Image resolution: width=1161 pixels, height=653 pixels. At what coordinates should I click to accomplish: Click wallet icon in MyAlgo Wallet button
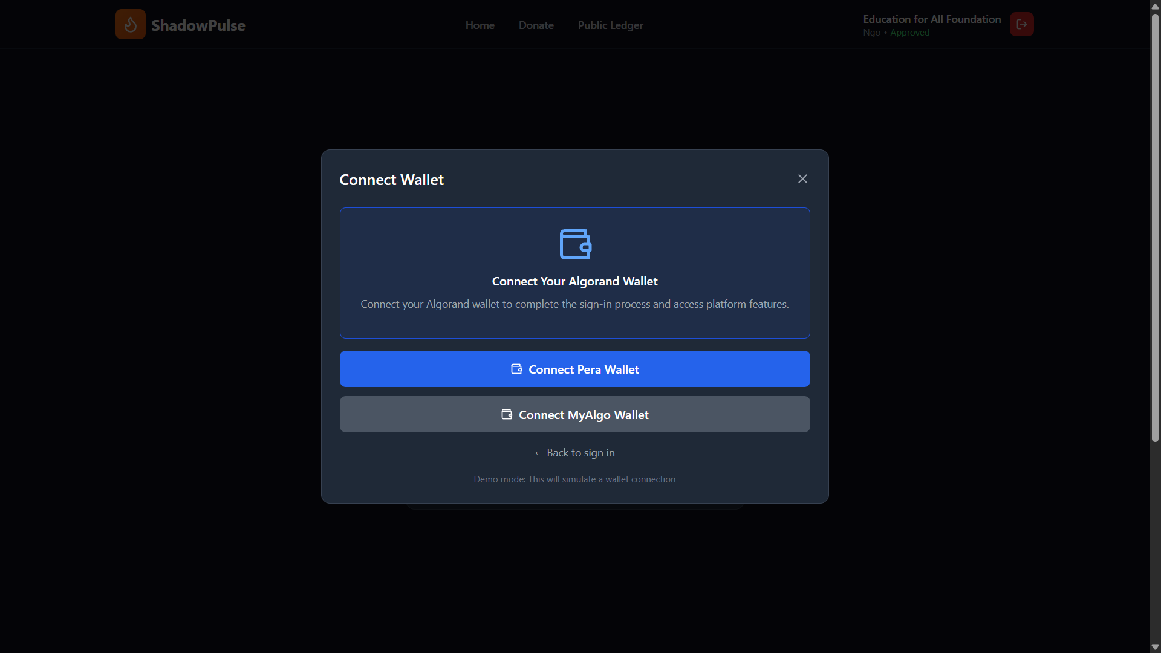coord(507,414)
